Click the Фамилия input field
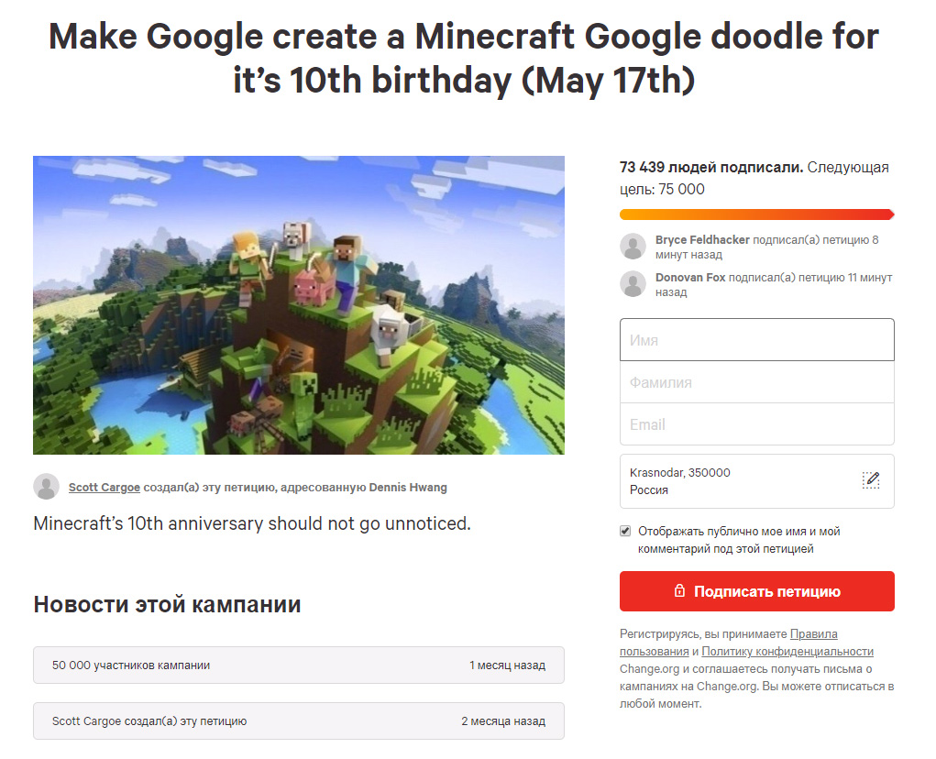Image resolution: width=936 pixels, height=759 pixels. tap(757, 382)
